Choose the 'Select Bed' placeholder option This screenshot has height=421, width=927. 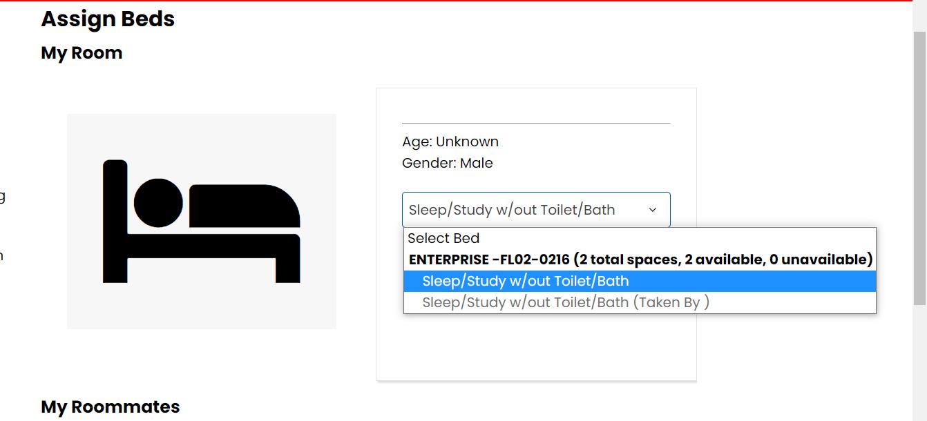(443, 238)
